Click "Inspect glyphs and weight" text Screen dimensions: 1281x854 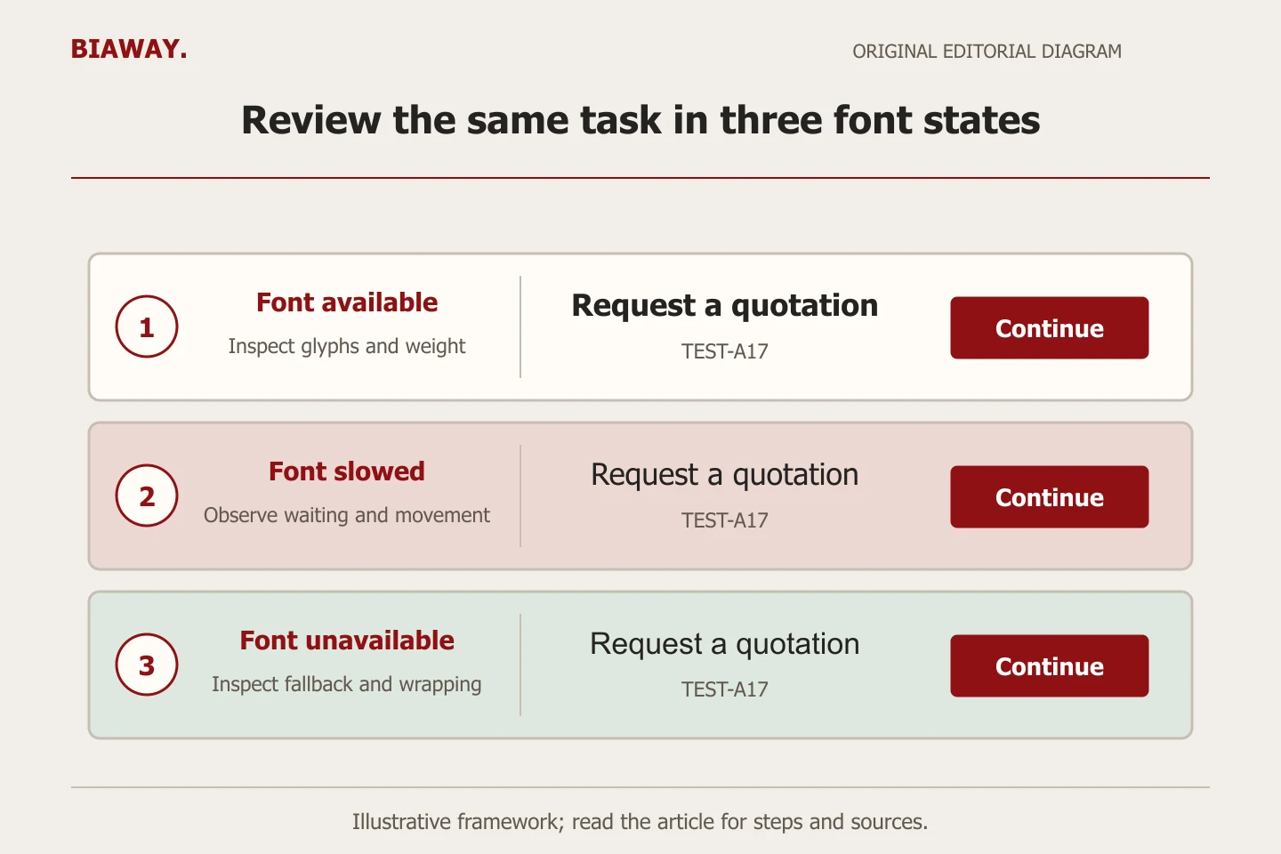(x=347, y=346)
